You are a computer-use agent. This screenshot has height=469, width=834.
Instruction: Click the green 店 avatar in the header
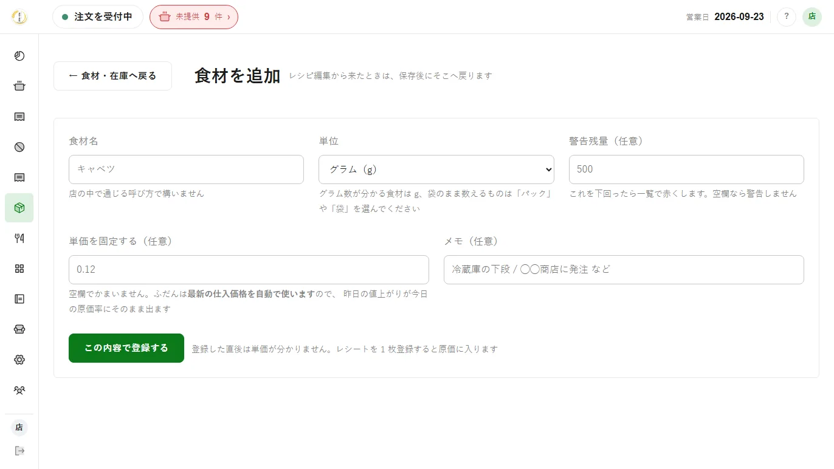(812, 16)
